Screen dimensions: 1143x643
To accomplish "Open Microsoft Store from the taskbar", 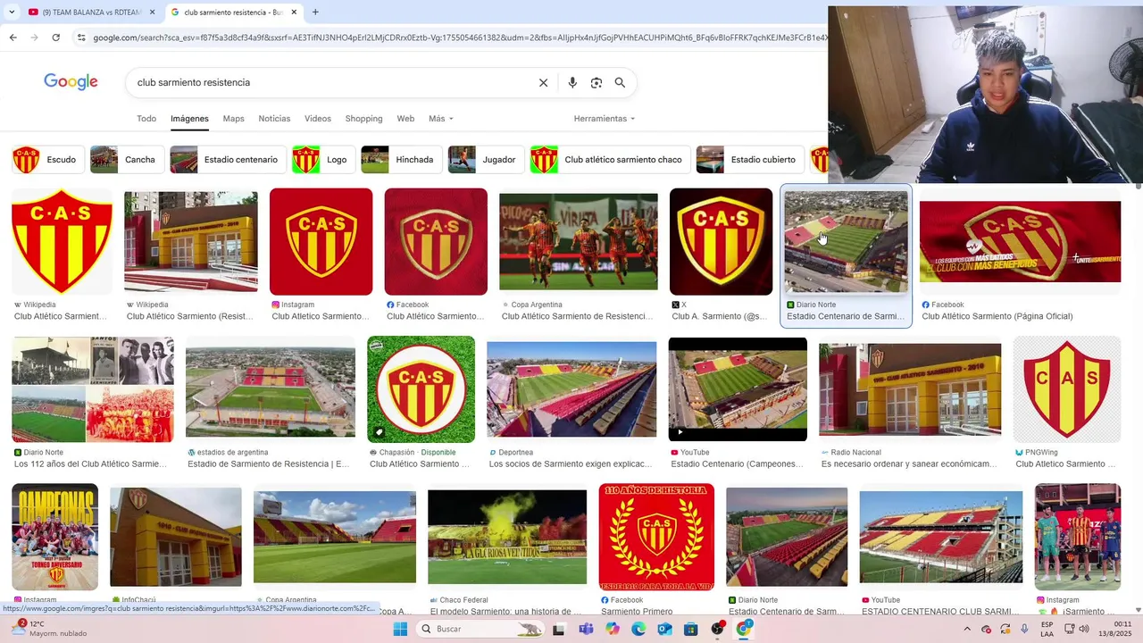I will (690, 629).
